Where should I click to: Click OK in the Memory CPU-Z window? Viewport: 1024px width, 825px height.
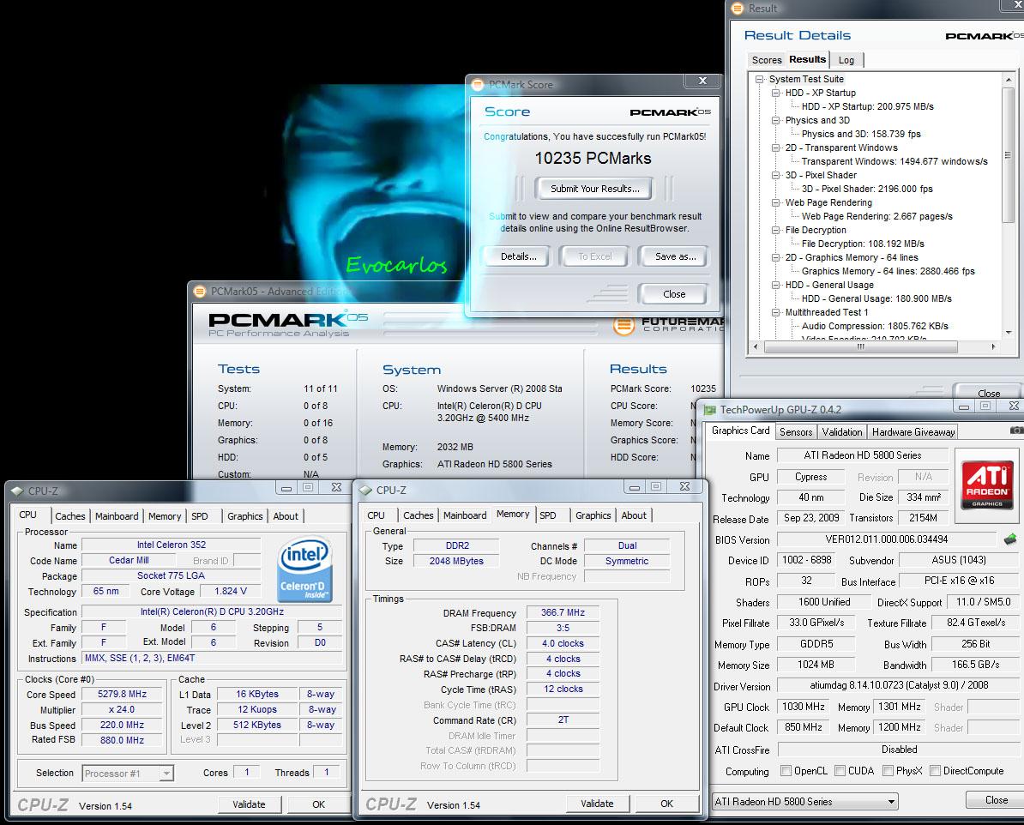666,804
